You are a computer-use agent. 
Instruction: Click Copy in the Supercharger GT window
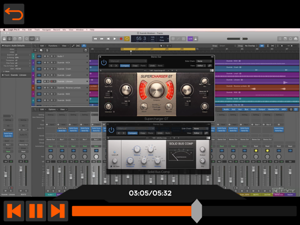[x=135, y=66]
